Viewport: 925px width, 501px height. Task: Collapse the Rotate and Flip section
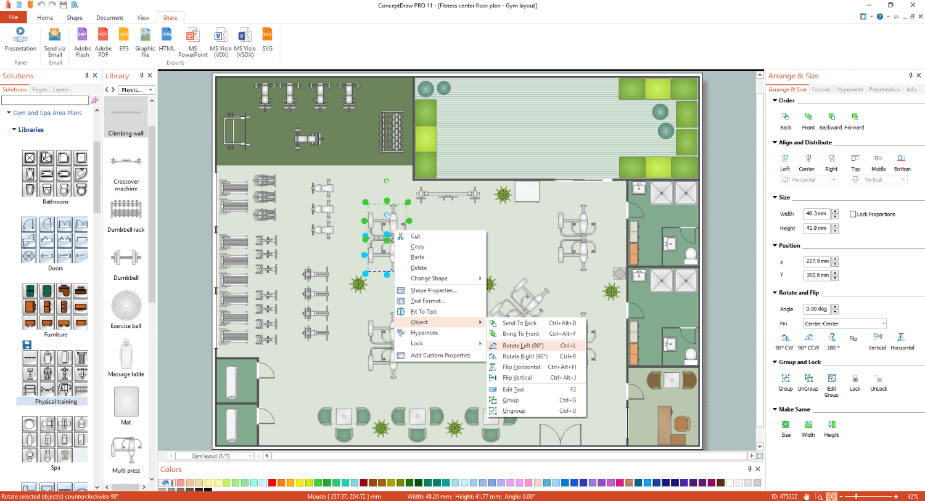coord(775,293)
